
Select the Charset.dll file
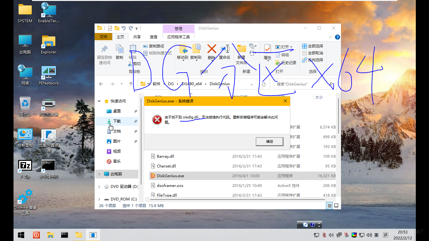point(166,166)
